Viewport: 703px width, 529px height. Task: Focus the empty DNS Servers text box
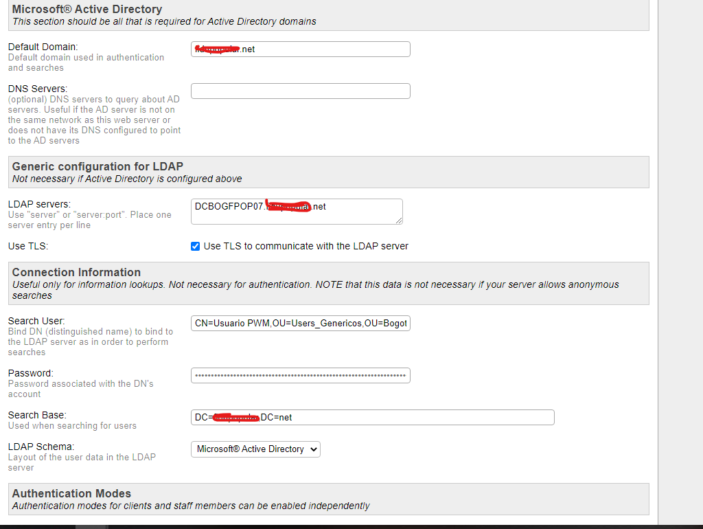click(x=300, y=91)
